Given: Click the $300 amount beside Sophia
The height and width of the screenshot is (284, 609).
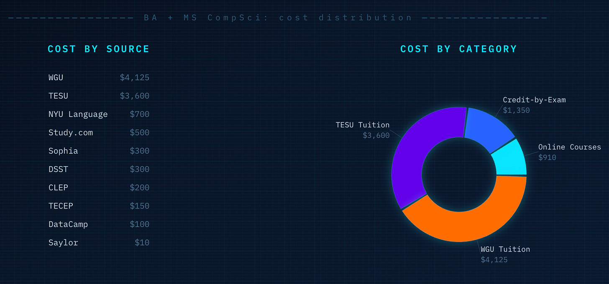Looking at the screenshot, I should pos(140,151).
